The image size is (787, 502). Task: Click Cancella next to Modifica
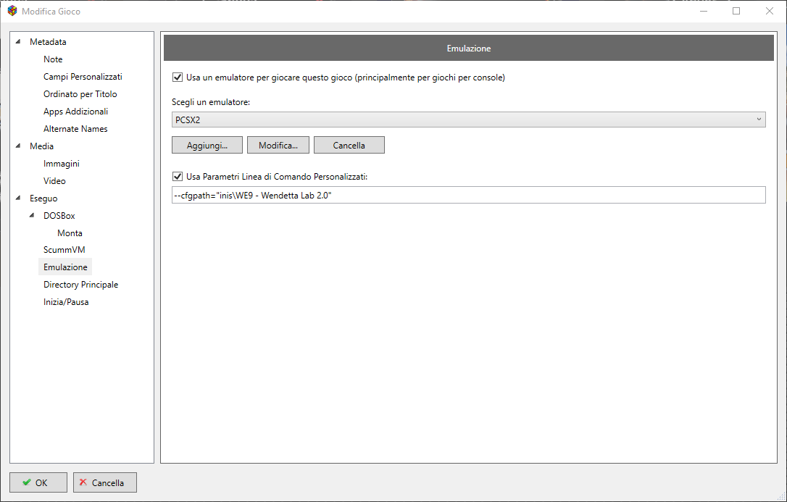click(x=349, y=145)
